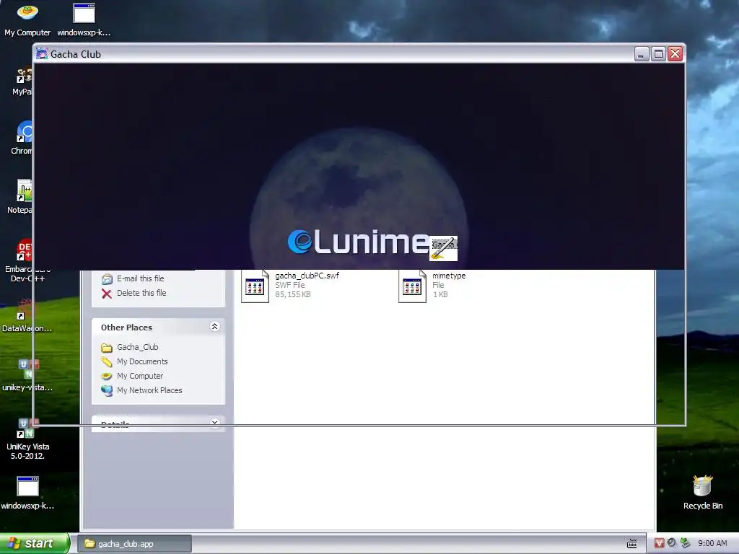
Task: Select the MyPaint desktop shortcut
Action: point(22,81)
